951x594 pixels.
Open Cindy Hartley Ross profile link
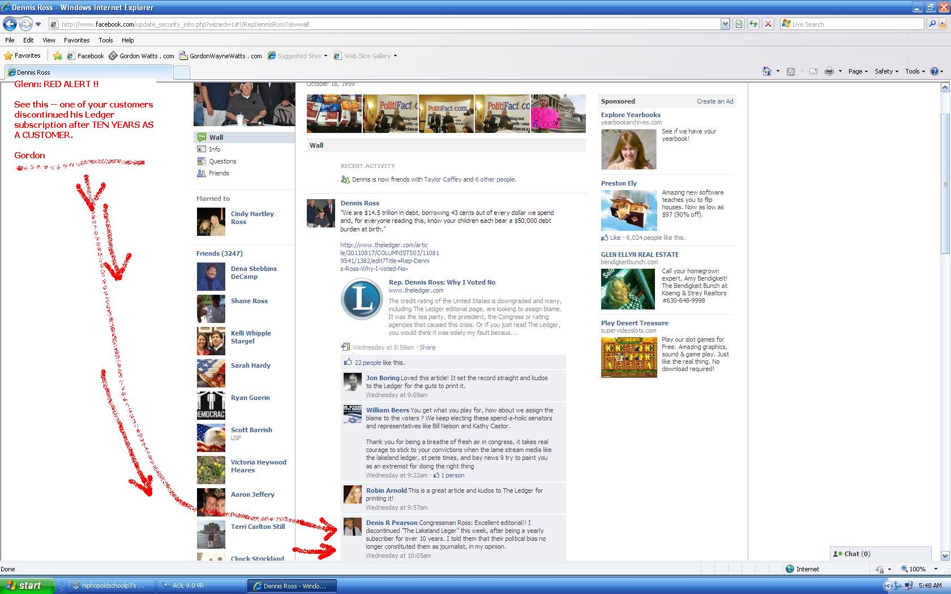pos(252,218)
